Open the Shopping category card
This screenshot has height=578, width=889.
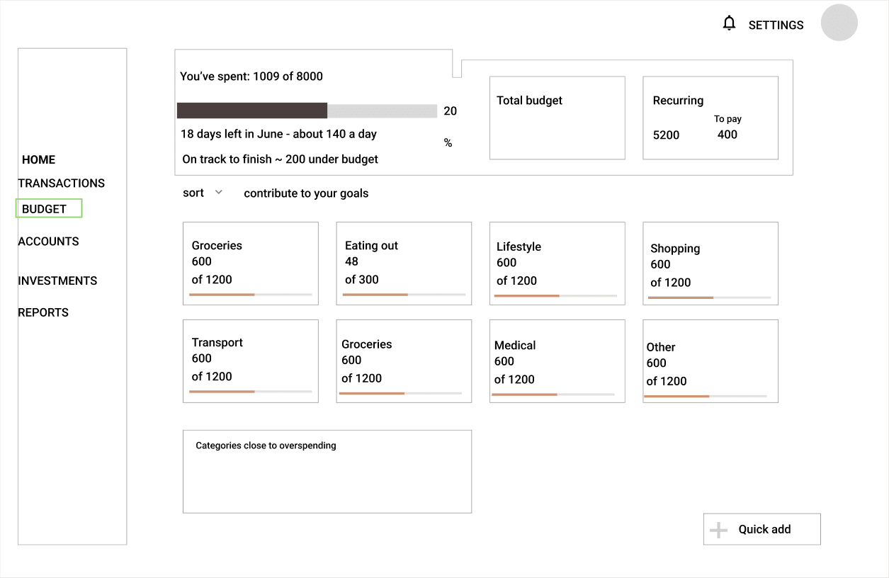pos(710,263)
